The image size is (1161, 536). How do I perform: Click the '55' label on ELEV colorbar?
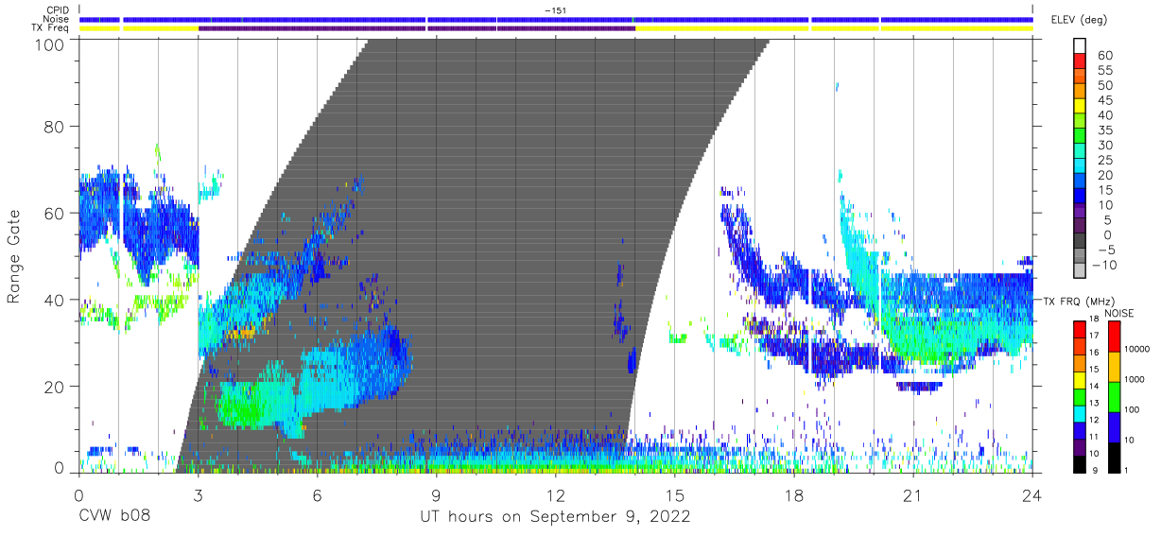click(x=1104, y=71)
